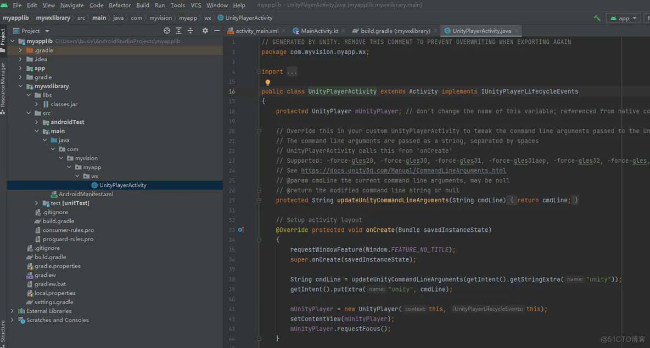
Task: Close the build.gradle (:mywxlibrary) tab
Action: [x=435, y=31]
